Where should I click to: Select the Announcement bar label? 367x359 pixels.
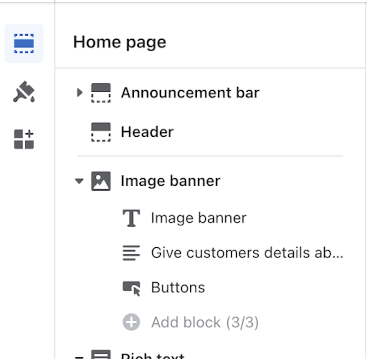pyautogui.click(x=190, y=93)
